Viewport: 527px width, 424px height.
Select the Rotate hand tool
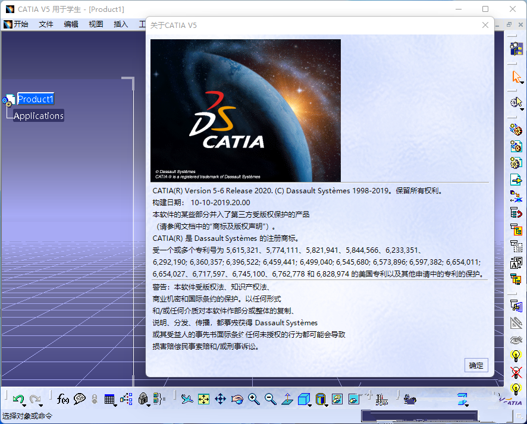237,399
